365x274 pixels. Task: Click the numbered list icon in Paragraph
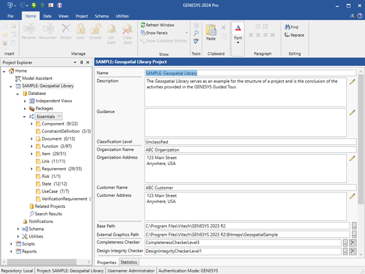coord(266,26)
